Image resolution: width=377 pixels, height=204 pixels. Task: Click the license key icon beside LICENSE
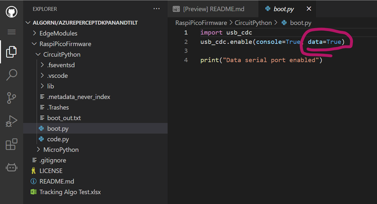[x=33, y=171]
